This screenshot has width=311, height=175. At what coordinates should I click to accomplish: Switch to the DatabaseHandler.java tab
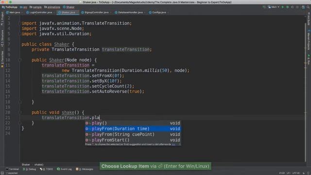coord(129,12)
